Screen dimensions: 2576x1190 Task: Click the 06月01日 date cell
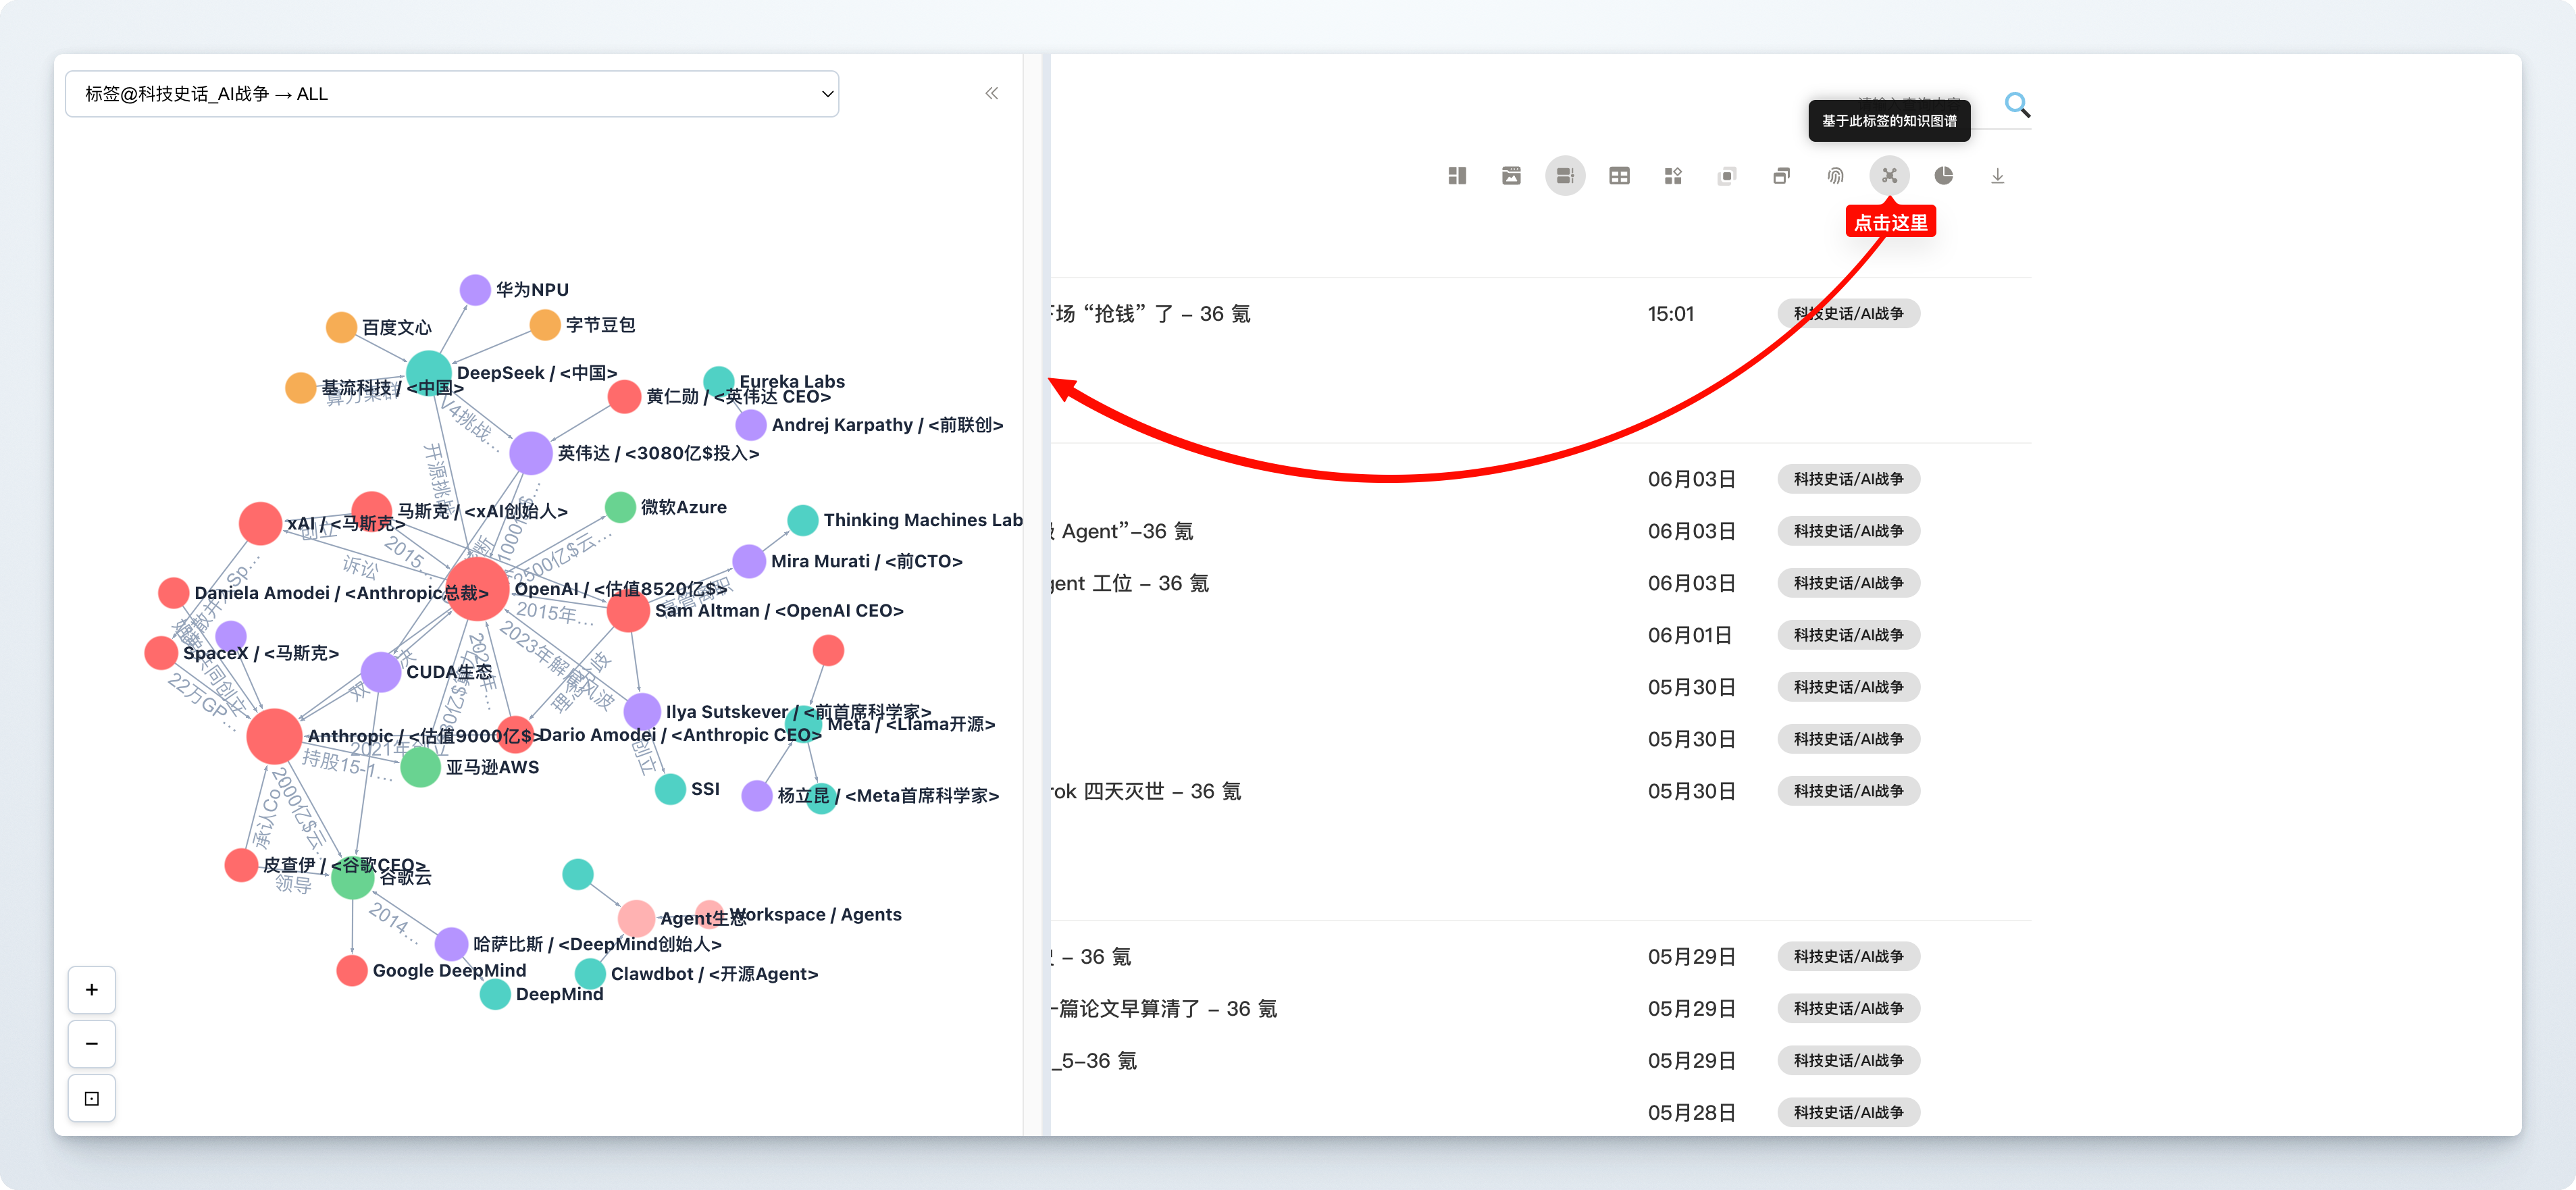tap(1691, 635)
